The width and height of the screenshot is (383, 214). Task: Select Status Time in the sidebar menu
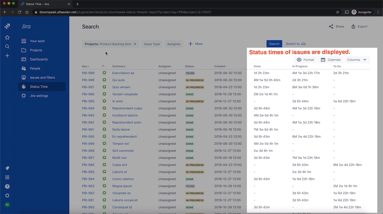(x=42, y=87)
